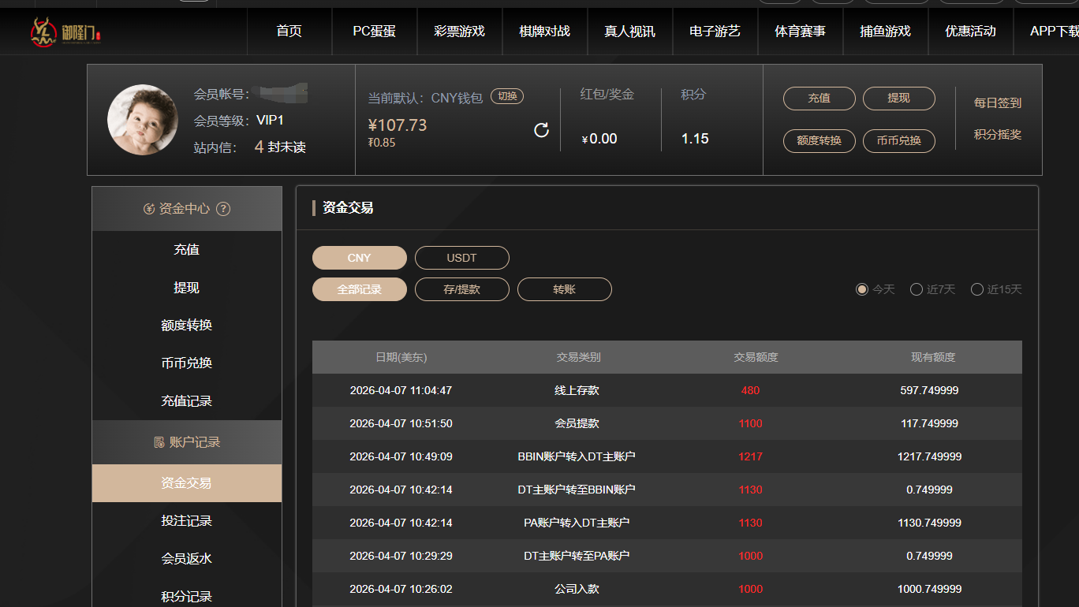This screenshot has height=607, width=1079.
Task: Click the 充值 deposit button
Action: (x=819, y=99)
